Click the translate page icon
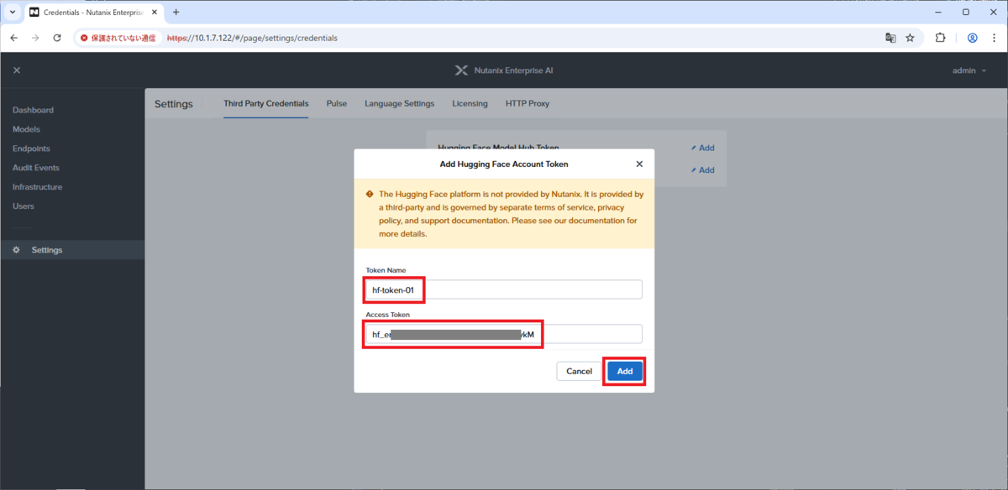This screenshot has height=490, width=1008. [890, 38]
